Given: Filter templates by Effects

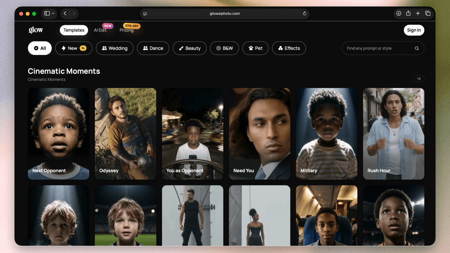Looking at the screenshot, I should (x=289, y=48).
